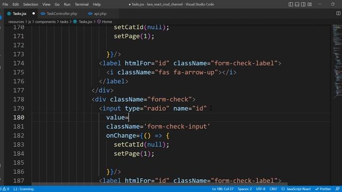The height and width of the screenshot is (192, 342).
Task: Click the Home breadcrumb segment
Action: 107,21
